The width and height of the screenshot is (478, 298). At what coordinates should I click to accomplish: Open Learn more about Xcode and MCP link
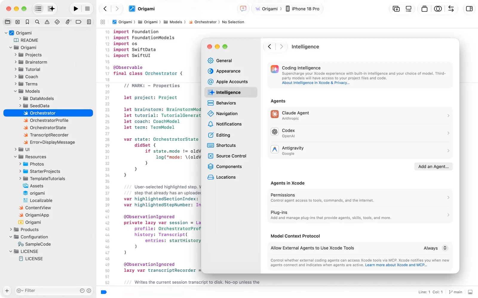396,265
